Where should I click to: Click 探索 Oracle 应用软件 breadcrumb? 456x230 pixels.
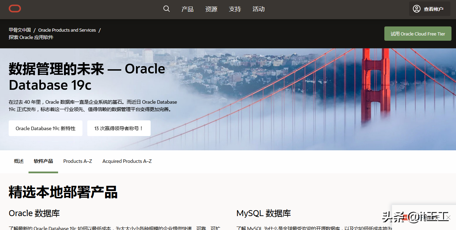31,37
